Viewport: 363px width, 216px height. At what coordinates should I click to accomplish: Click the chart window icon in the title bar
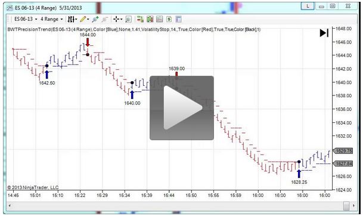(10, 8)
